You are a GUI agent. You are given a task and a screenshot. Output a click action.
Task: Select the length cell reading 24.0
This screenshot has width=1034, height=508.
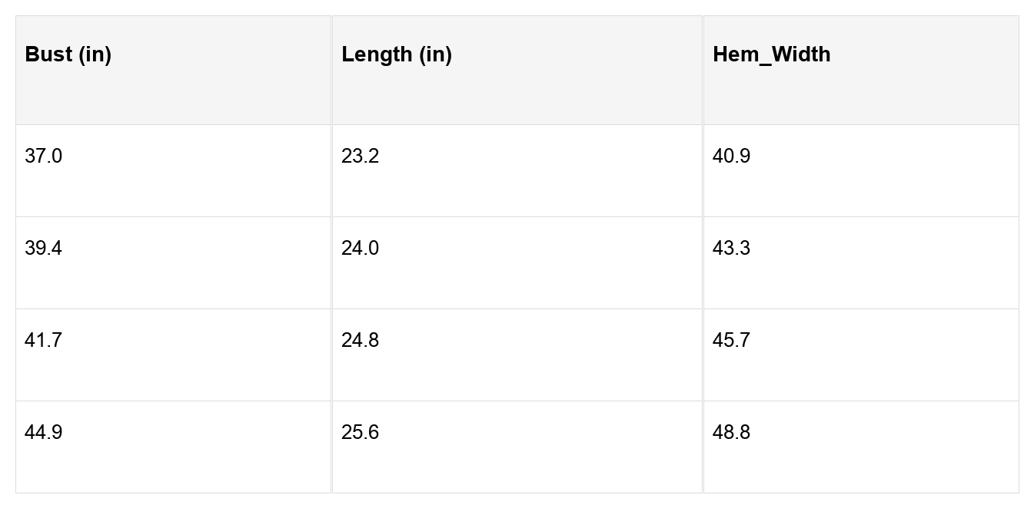pos(361,249)
